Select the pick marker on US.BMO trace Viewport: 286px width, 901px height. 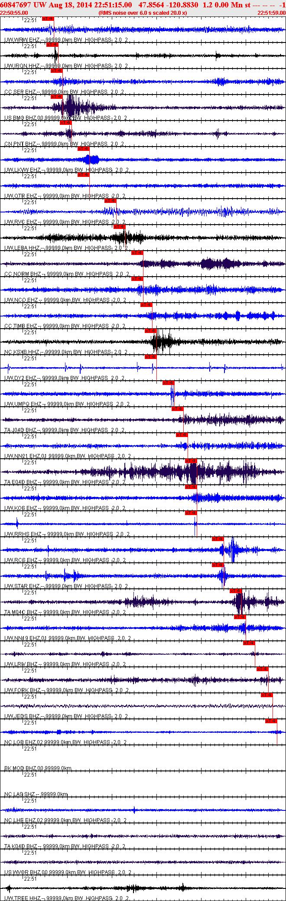57,97
